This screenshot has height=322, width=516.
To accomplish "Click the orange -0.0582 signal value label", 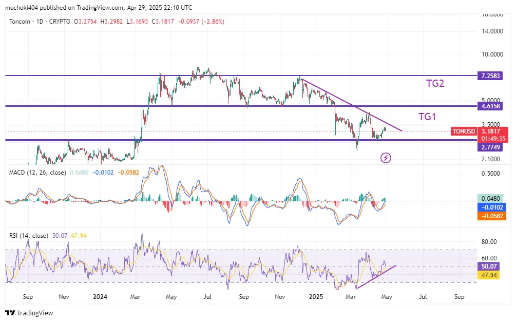I will click(x=491, y=216).
